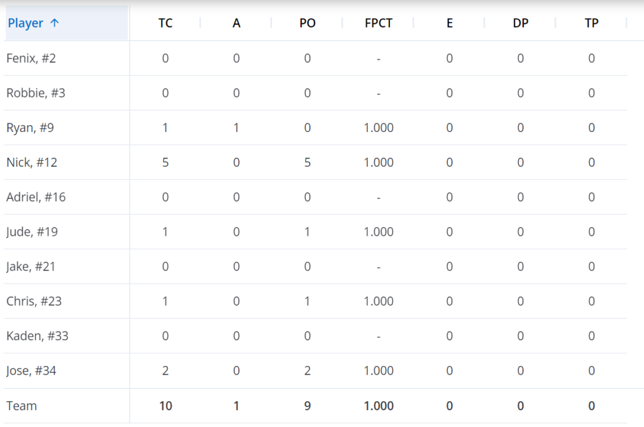Select player row Chris, #23
Image resolution: width=644 pixels, height=427 pixels.
pyautogui.click(x=316, y=301)
